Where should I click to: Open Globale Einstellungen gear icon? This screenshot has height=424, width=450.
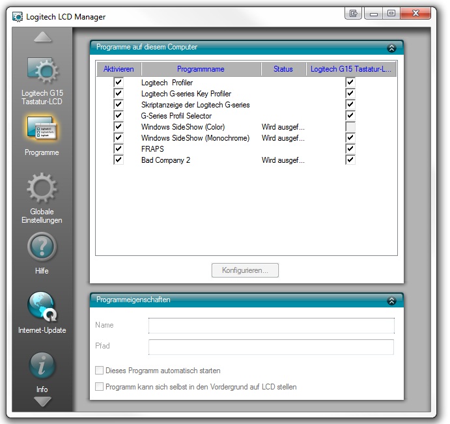pos(42,189)
